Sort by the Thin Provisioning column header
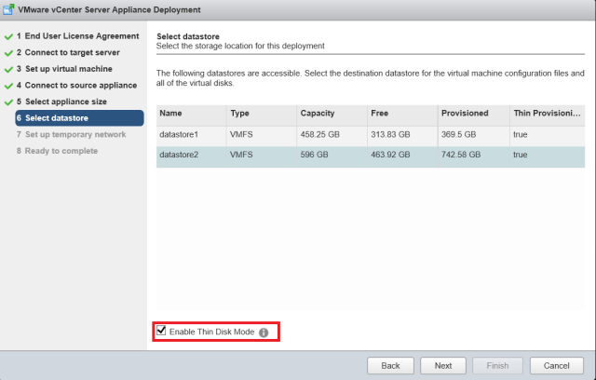The height and width of the screenshot is (380, 596). pos(548,114)
